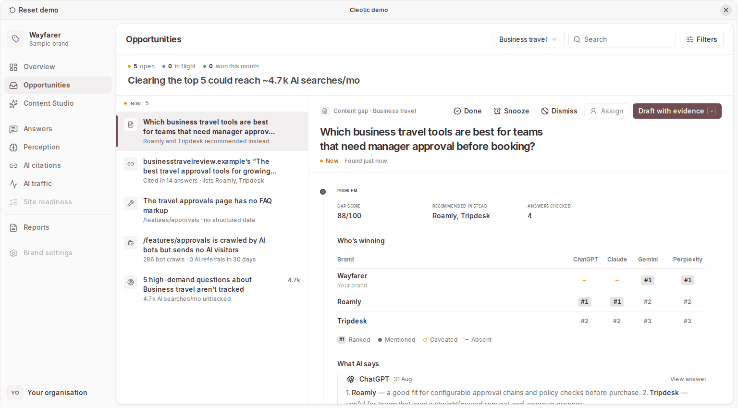
Task: Open the Reports section
Action: pyautogui.click(x=58, y=227)
